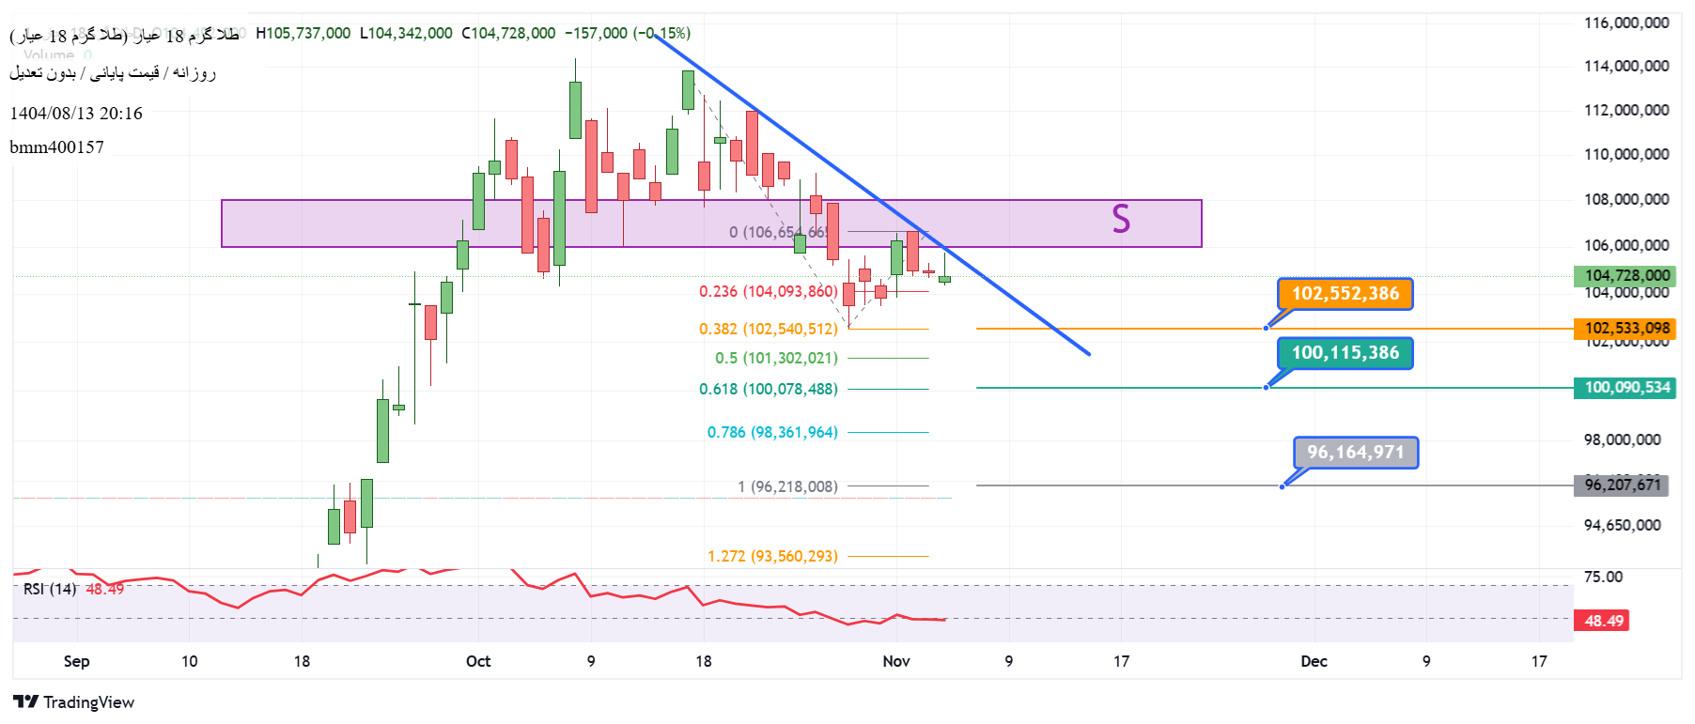Click the orange 102,533,098 axis price tag
Viewport: 1695px width, 724px height.
point(1626,328)
